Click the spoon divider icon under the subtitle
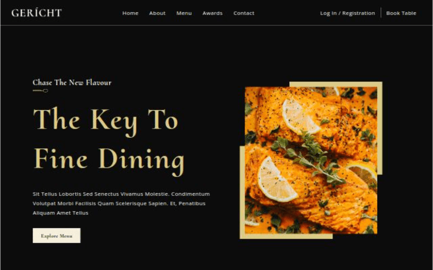This screenshot has width=433, height=270. coord(40,91)
